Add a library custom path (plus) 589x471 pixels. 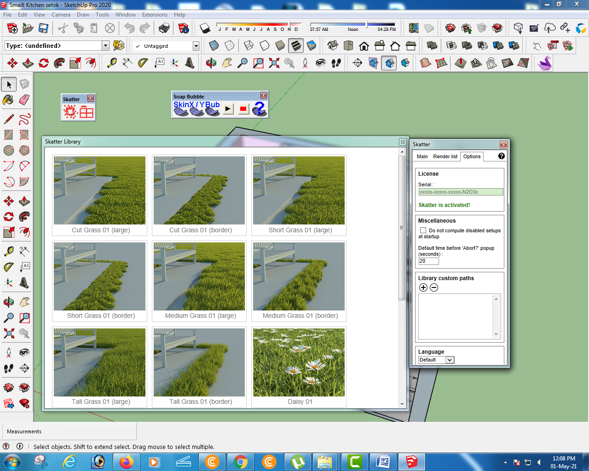click(423, 287)
